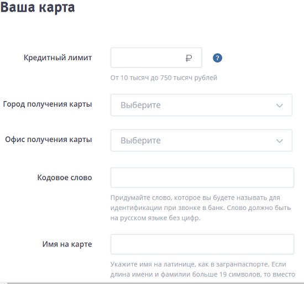304x284 pixels.
Task: Click the horizontal scrollbar thumb at bottom
Action: 155,283
